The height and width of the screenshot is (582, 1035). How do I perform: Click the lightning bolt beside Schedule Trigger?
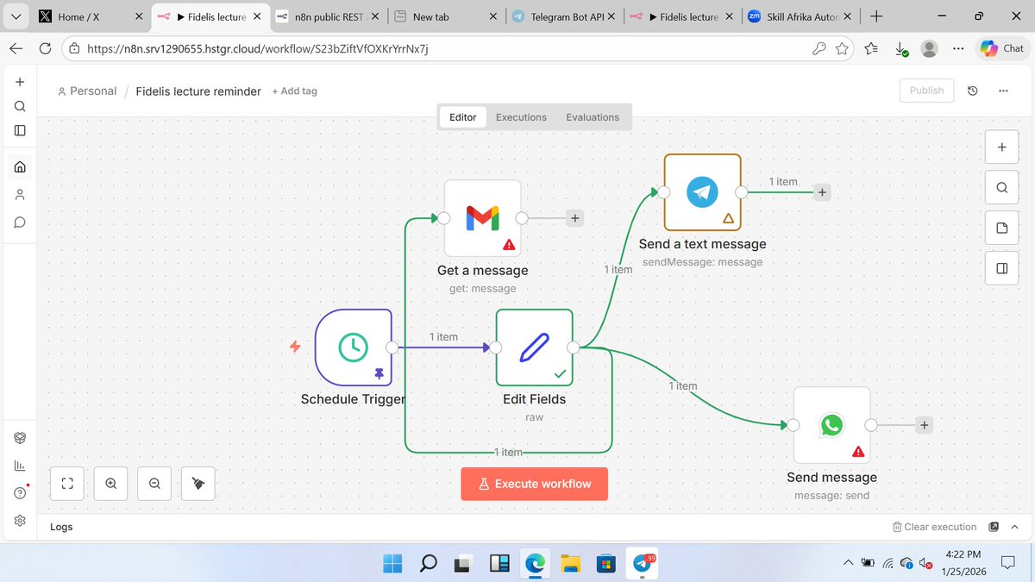click(295, 347)
